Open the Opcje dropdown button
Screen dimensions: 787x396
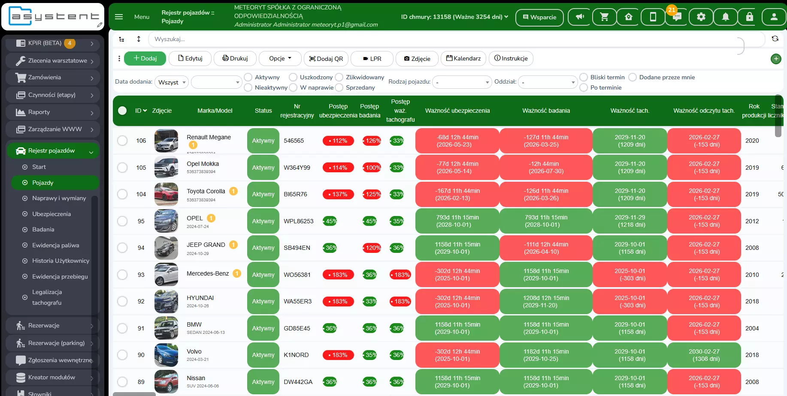coord(280,59)
